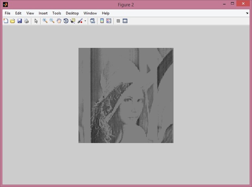Click the Open File folder icon

click(12, 21)
